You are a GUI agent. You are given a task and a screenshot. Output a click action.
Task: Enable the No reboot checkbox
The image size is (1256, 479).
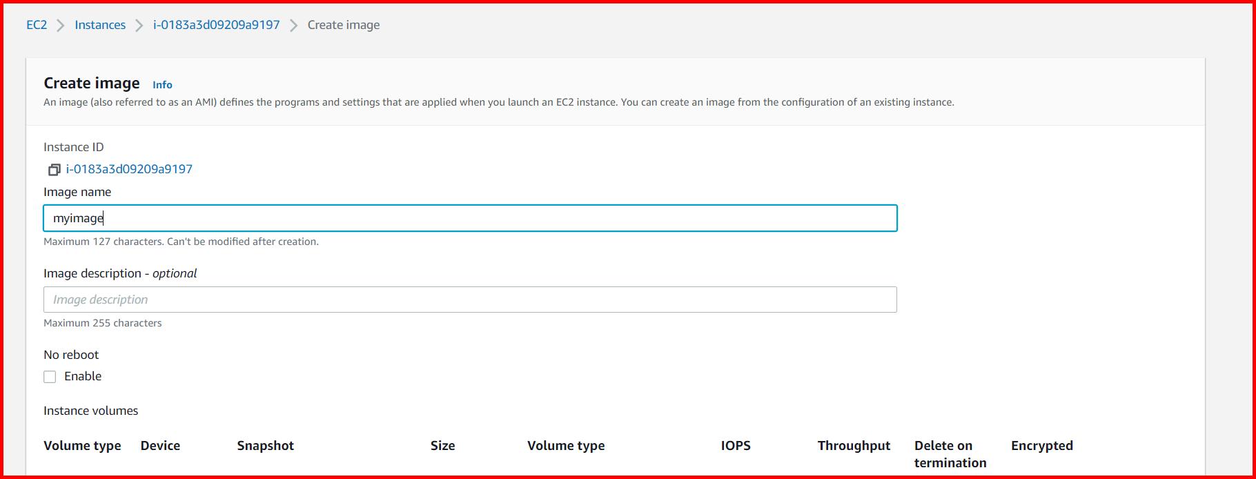point(50,377)
